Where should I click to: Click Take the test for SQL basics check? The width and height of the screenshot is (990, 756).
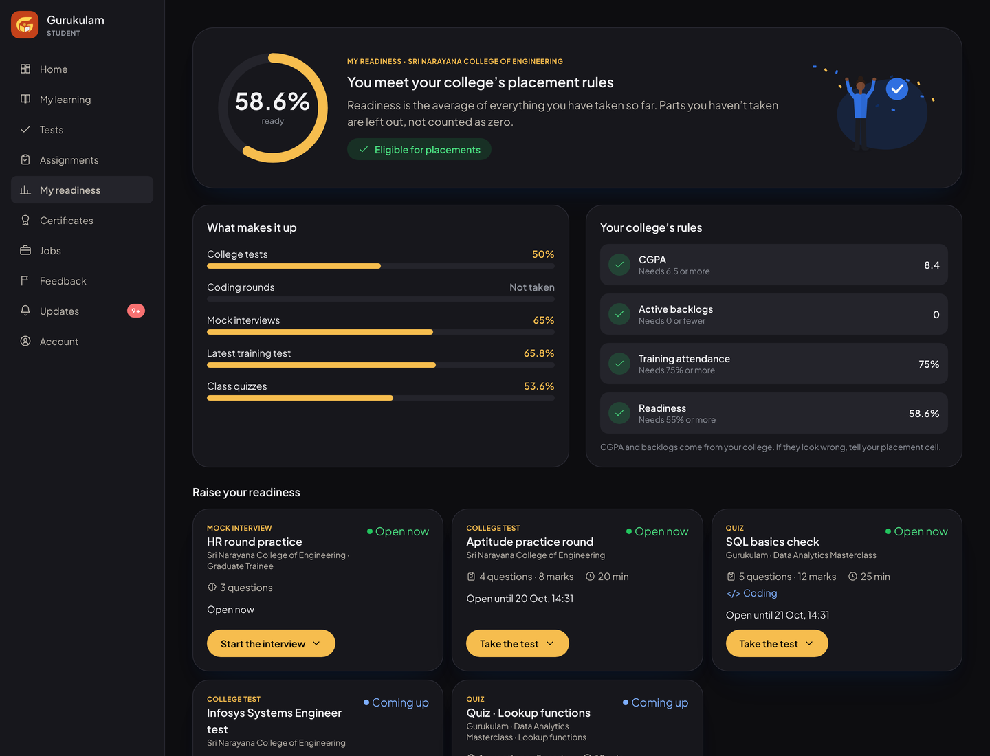(777, 643)
